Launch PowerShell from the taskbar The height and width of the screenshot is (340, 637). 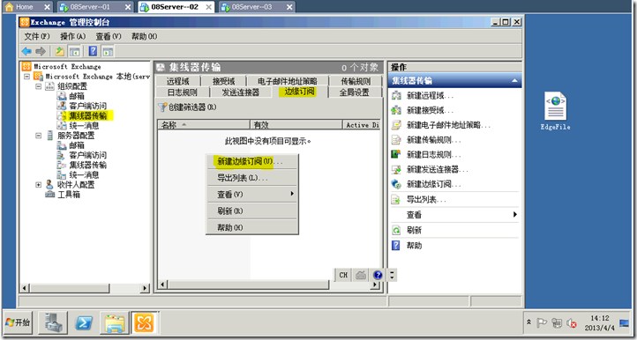click(x=84, y=323)
